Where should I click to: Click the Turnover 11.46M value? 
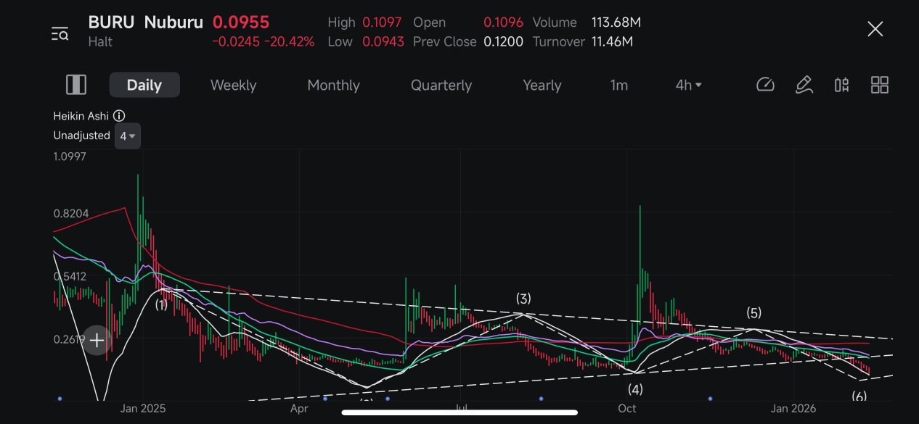point(612,42)
